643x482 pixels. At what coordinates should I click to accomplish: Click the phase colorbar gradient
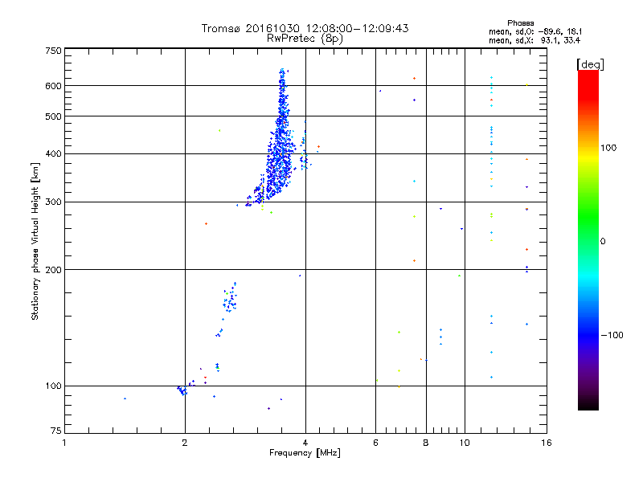pos(588,240)
